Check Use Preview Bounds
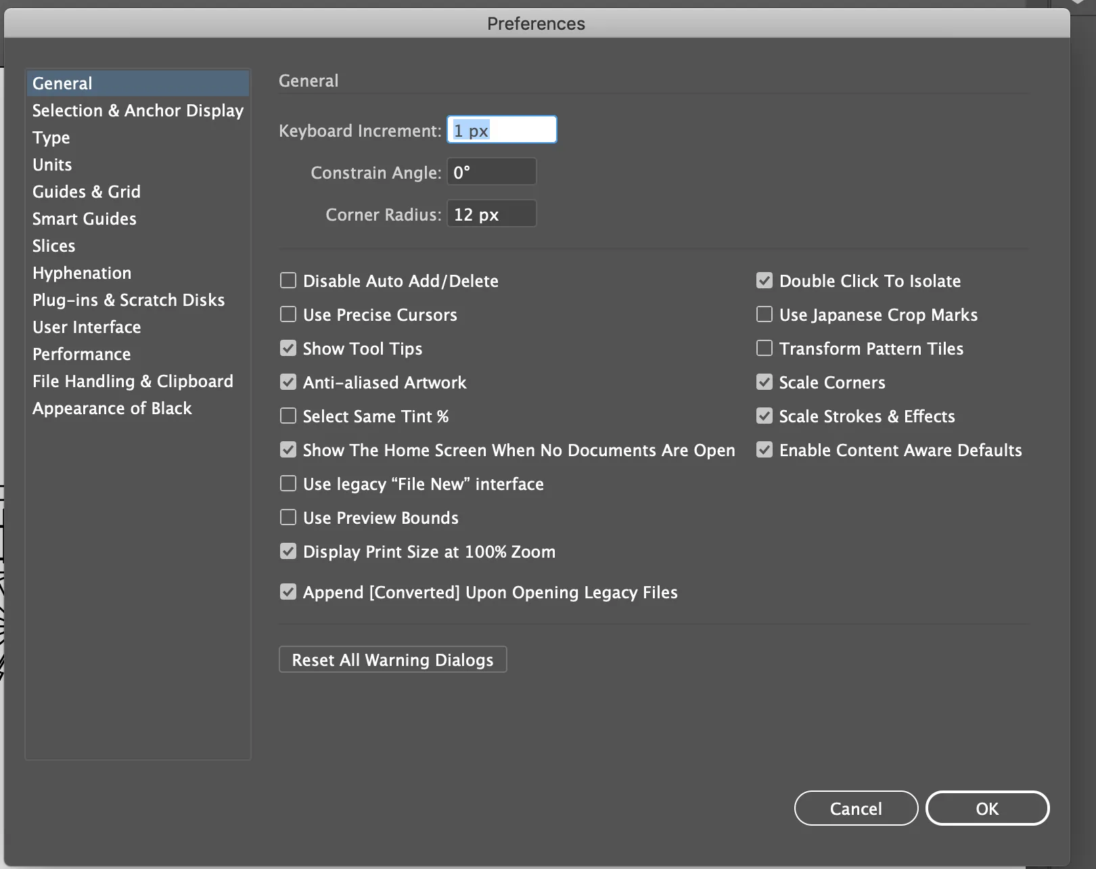Image resolution: width=1096 pixels, height=869 pixels. pos(288,517)
